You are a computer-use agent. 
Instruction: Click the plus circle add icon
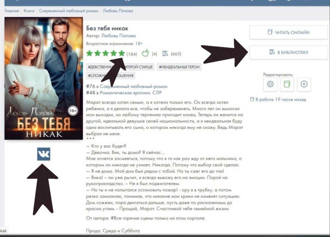coord(304,84)
